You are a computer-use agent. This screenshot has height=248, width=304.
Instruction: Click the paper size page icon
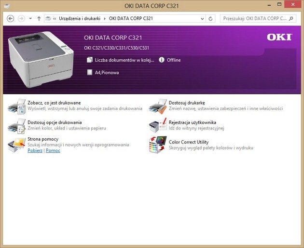point(90,72)
